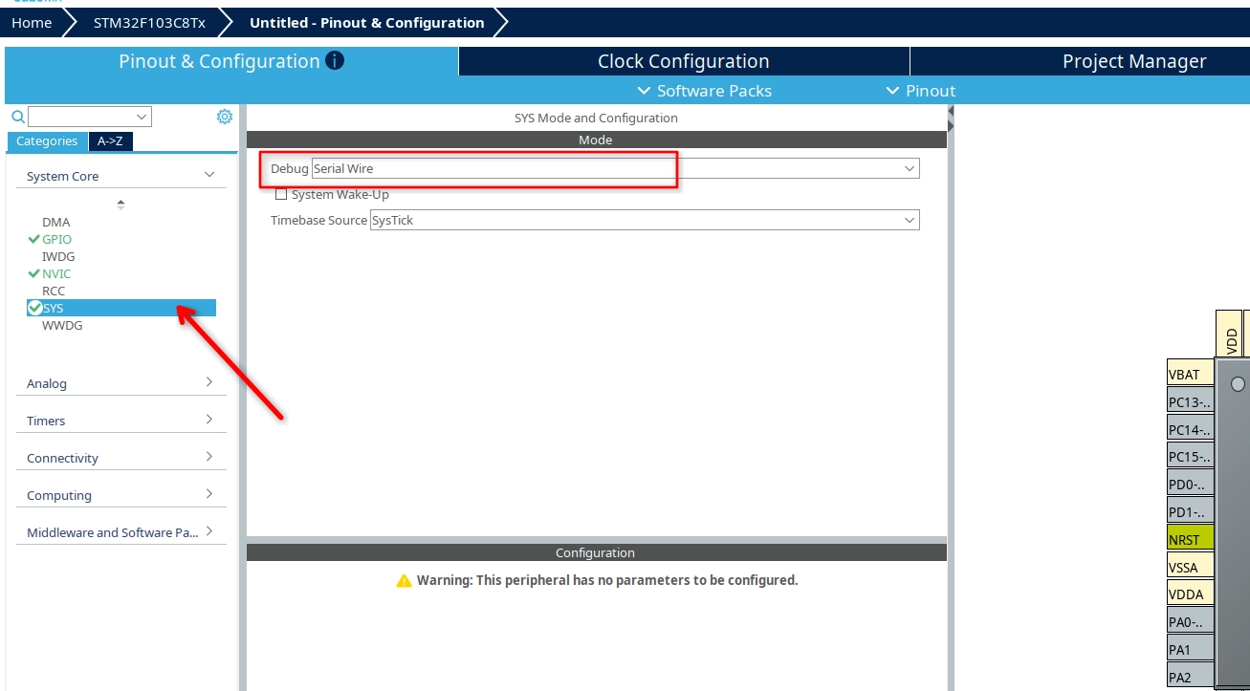Collapse the System Core category

click(x=121, y=176)
